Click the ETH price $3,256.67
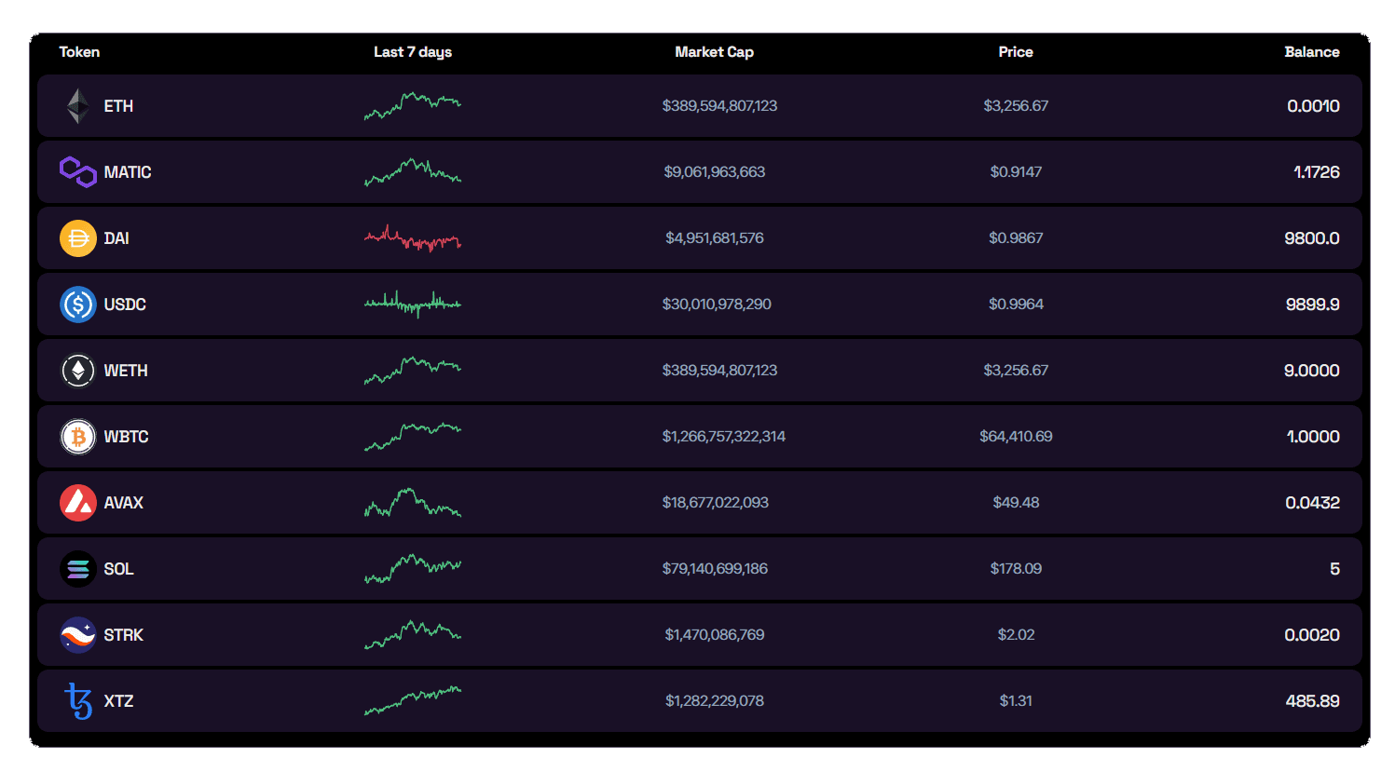The image size is (1395, 772). pyautogui.click(x=1016, y=106)
